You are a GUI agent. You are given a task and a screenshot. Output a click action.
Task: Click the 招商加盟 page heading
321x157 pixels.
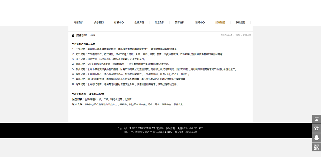point(81,35)
